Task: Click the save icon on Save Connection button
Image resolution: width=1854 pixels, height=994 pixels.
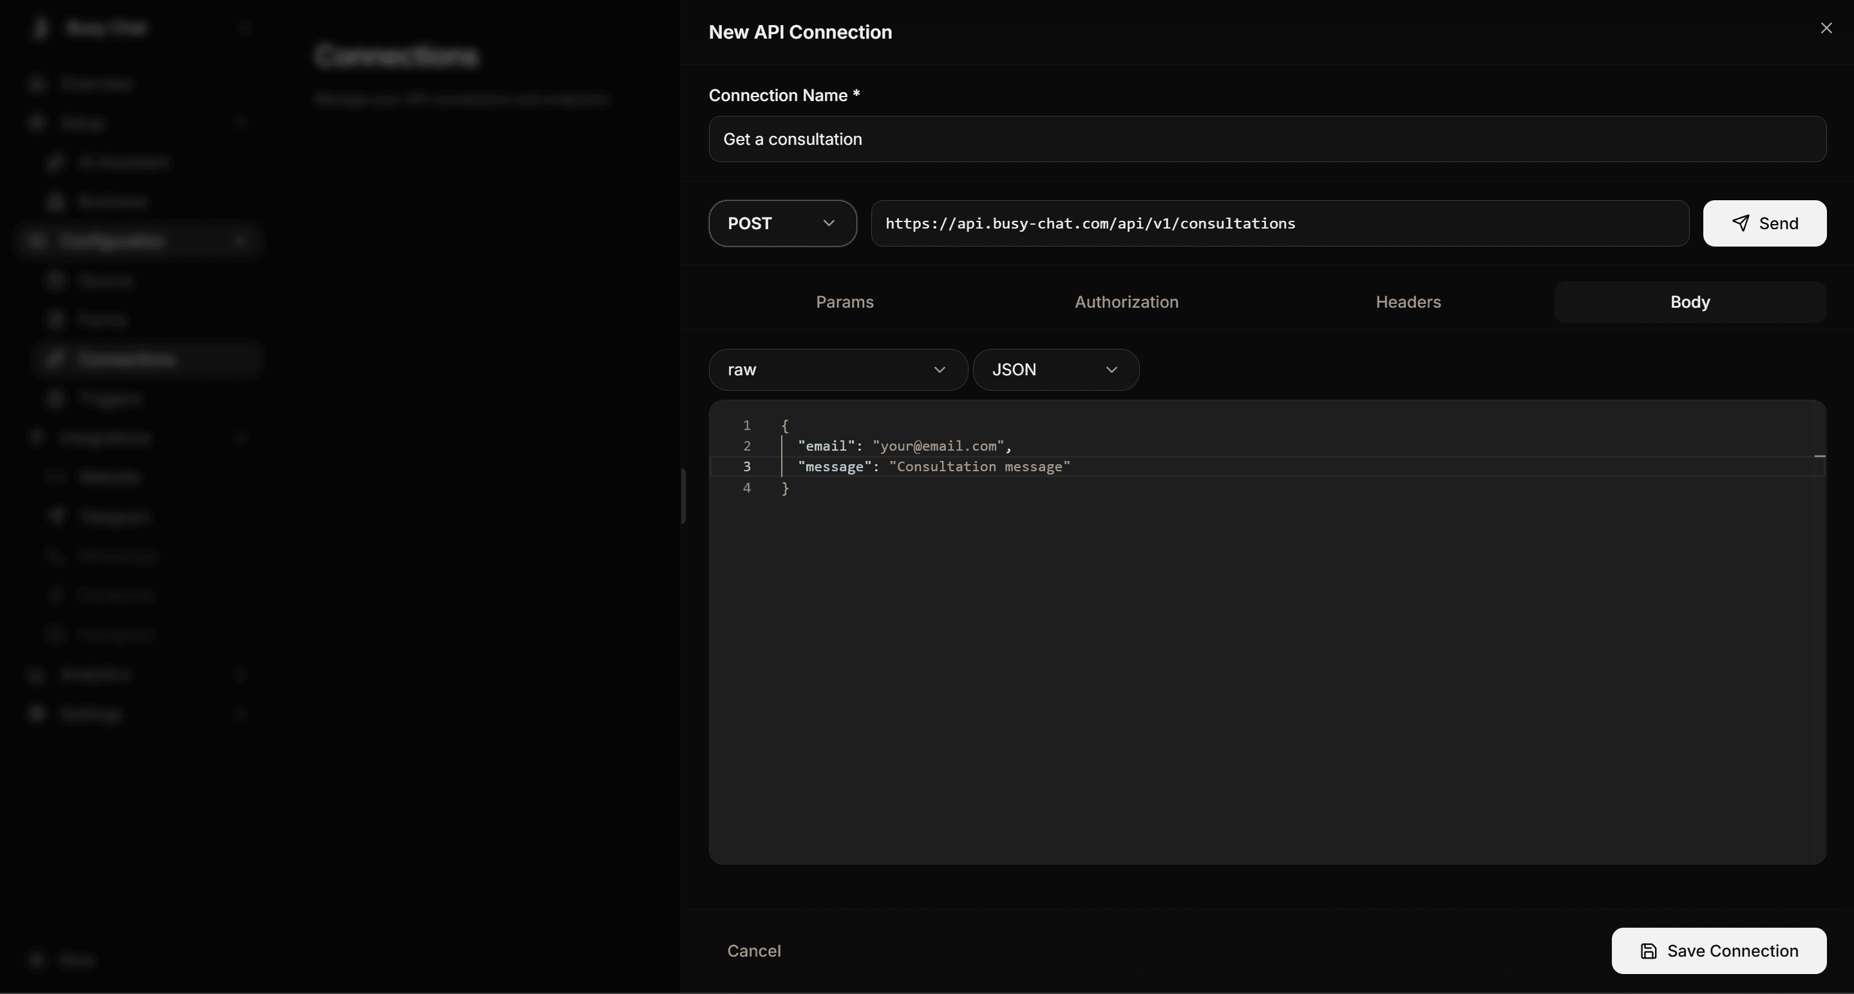Action: click(1648, 951)
